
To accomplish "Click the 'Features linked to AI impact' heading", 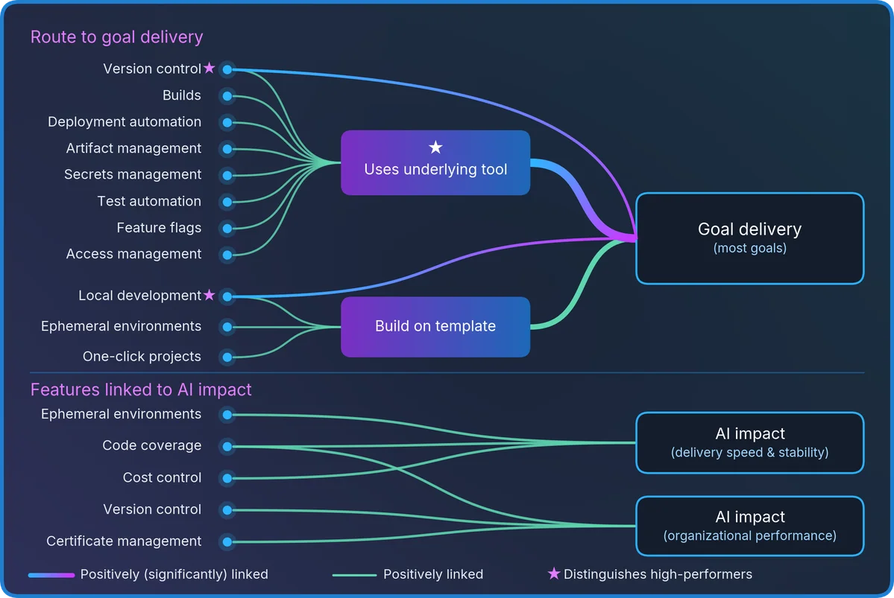I will click(141, 389).
